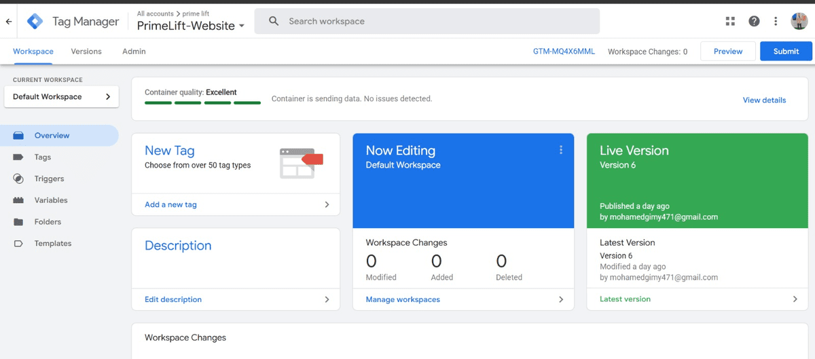Click the back arrow icon

pyautogui.click(x=9, y=22)
